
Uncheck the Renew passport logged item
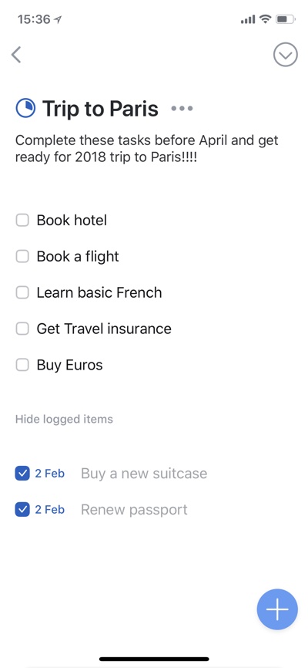click(22, 510)
